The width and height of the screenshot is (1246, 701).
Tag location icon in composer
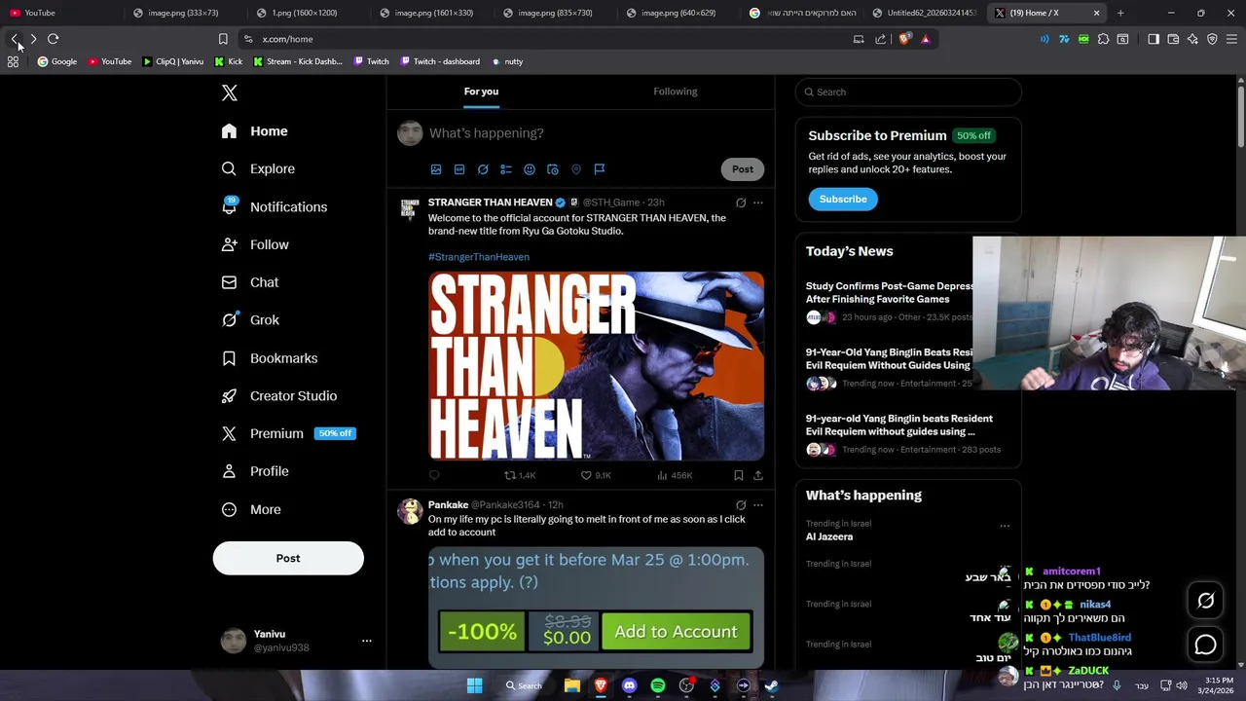[576, 169]
